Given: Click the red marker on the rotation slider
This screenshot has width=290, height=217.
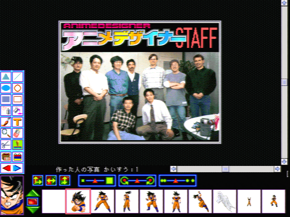Looking at the screenshot, I should point(137,181).
